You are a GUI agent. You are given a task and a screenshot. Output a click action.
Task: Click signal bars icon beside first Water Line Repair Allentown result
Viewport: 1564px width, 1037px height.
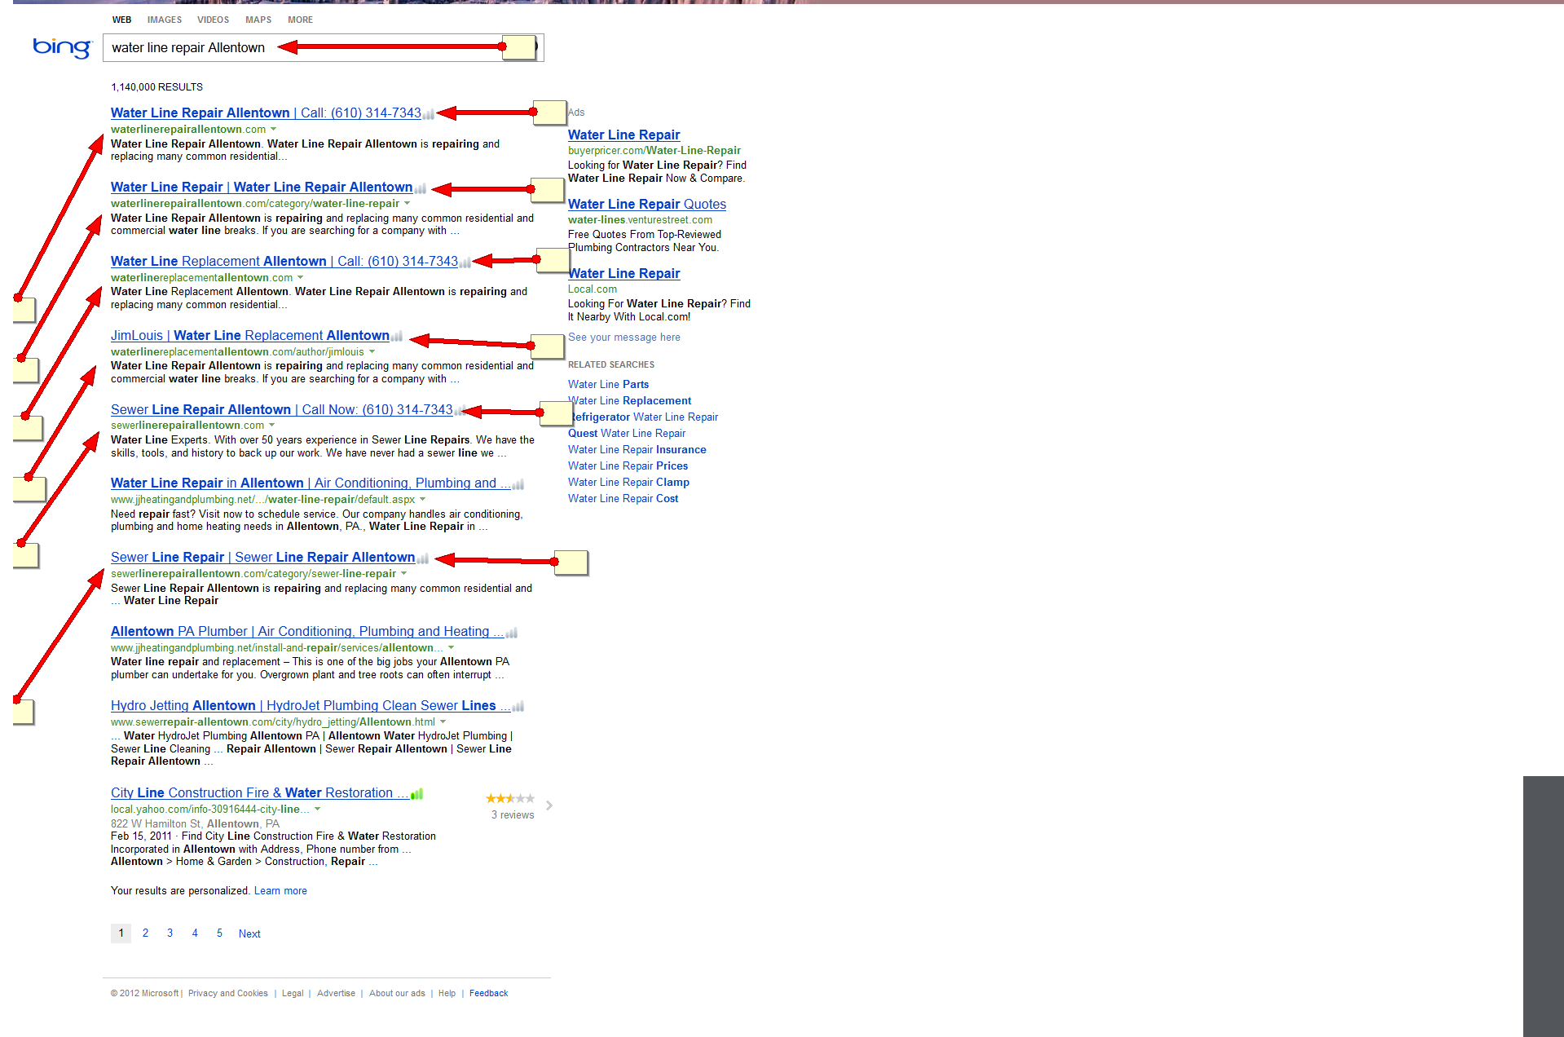pyautogui.click(x=429, y=114)
